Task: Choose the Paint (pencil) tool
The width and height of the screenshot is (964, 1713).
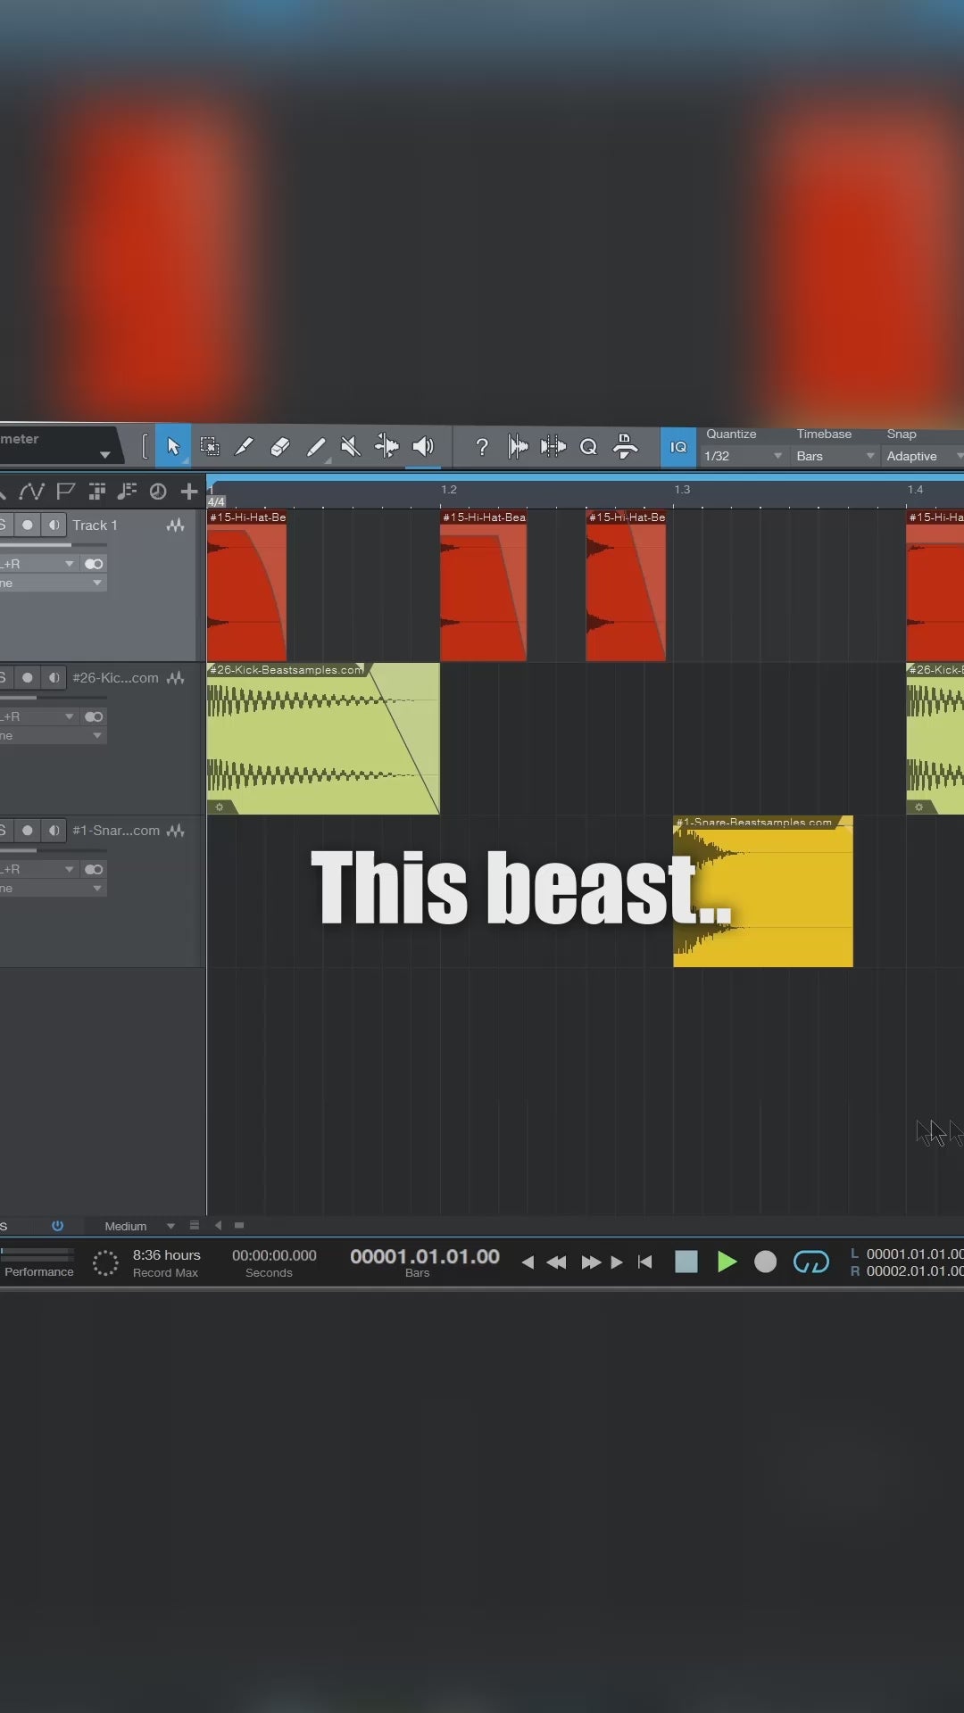Action: (316, 446)
